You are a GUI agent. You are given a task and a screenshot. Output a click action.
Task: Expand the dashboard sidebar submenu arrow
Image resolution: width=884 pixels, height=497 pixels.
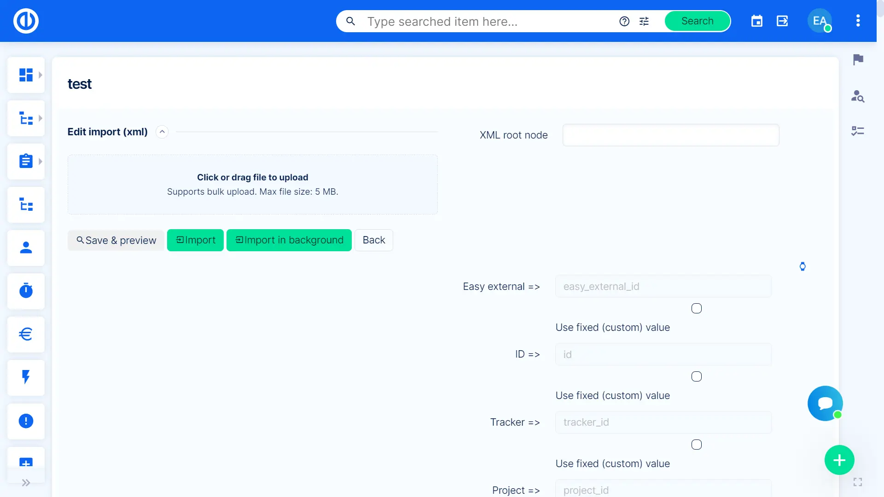[41, 75]
